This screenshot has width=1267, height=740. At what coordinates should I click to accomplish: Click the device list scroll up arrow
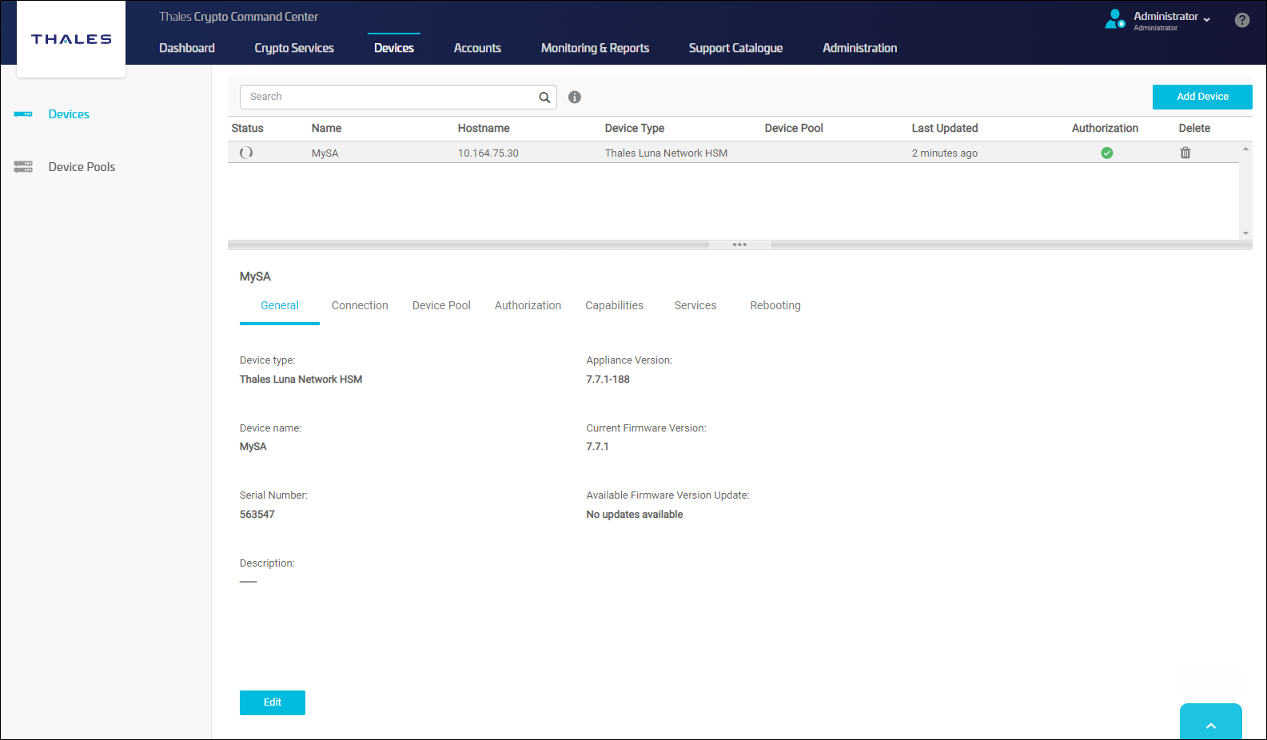pos(1245,149)
